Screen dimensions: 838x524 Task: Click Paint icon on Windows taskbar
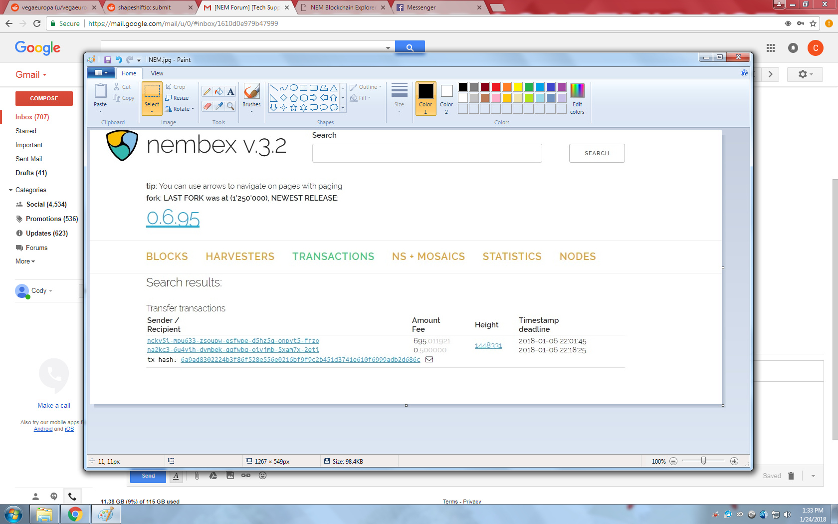coord(106,514)
